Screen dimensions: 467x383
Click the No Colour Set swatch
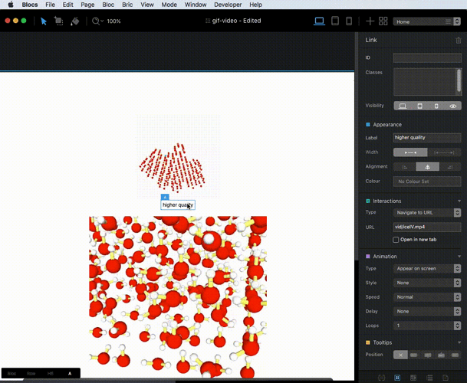tap(427, 182)
